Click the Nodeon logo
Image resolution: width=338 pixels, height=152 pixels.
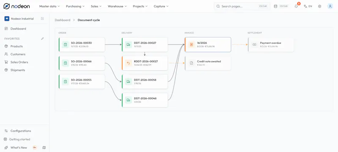(x=16, y=6)
